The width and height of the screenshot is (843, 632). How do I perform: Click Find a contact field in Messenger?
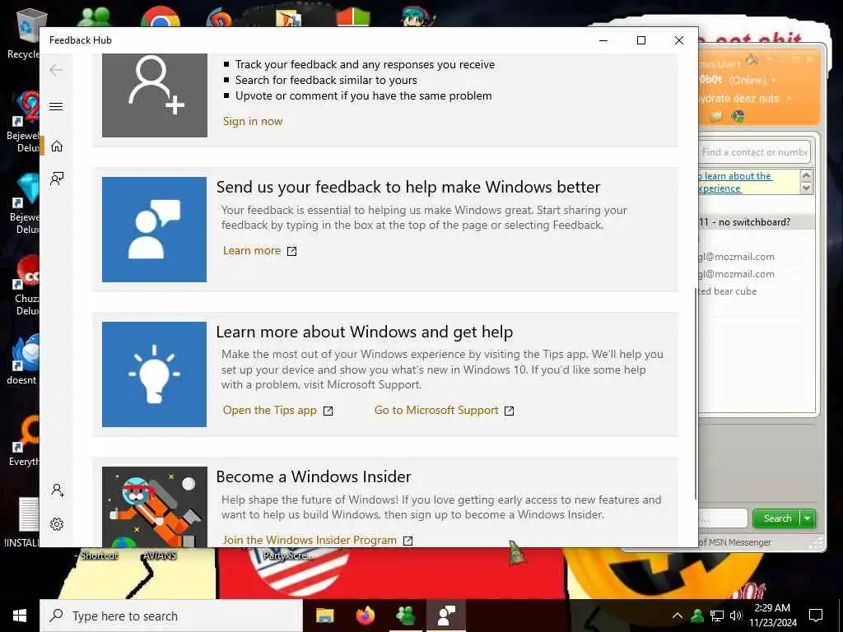(754, 152)
